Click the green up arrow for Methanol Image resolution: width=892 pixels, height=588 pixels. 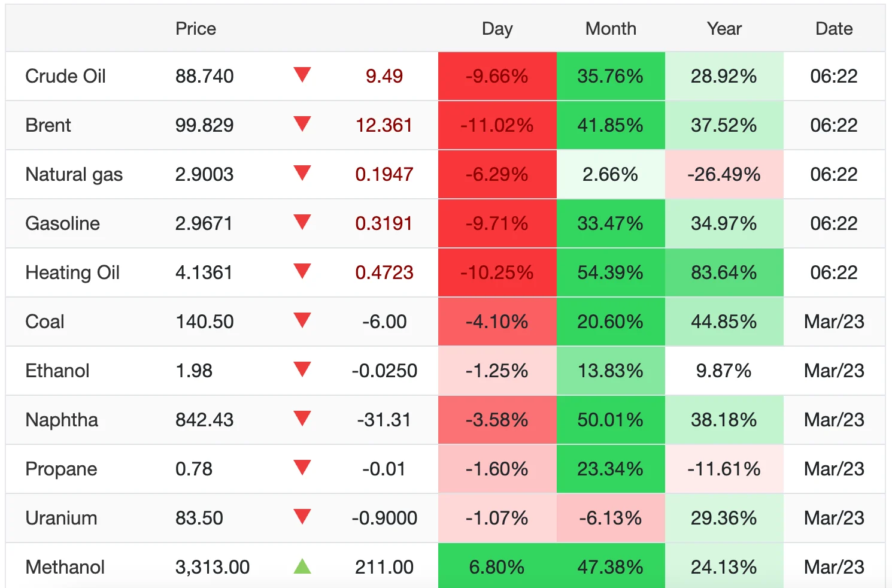click(302, 566)
